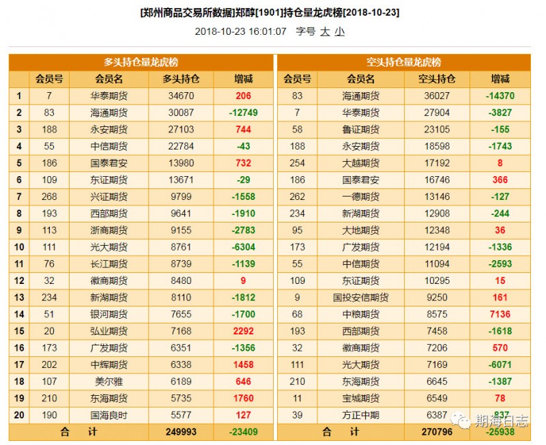Select 一德期货 member name
The height and width of the screenshot is (445, 546).
click(x=360, y=197)
